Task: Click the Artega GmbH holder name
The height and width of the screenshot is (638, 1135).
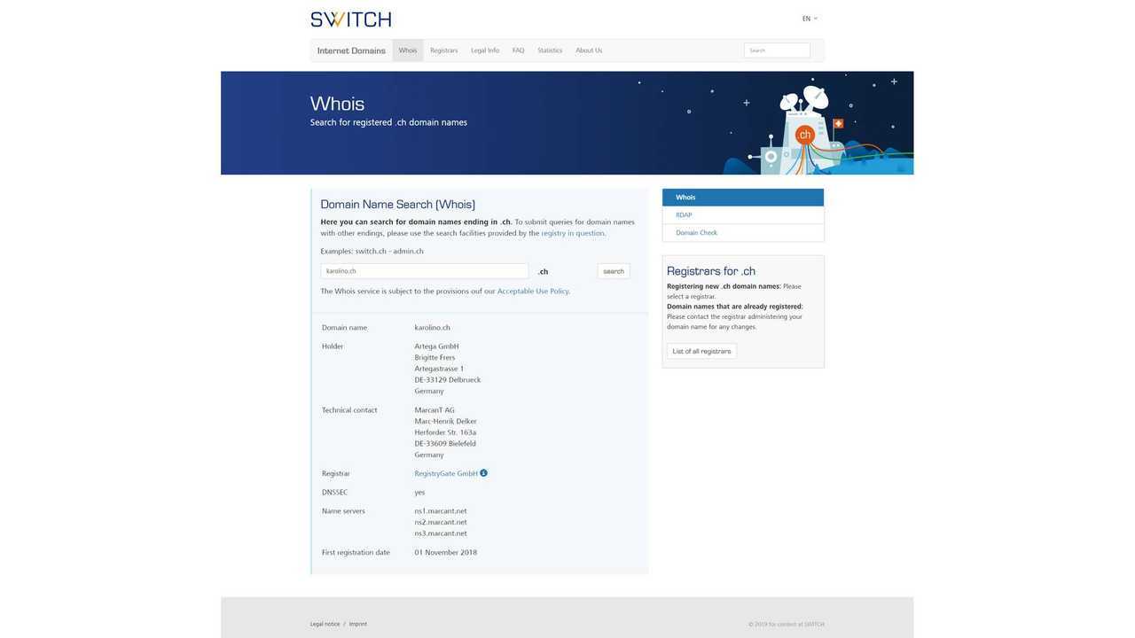Action: tap(436, 346)
